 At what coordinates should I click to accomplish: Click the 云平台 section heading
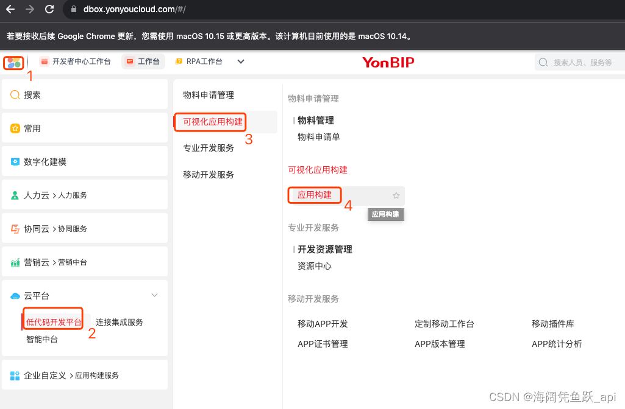pyautogui.click(x=36, y=296)
